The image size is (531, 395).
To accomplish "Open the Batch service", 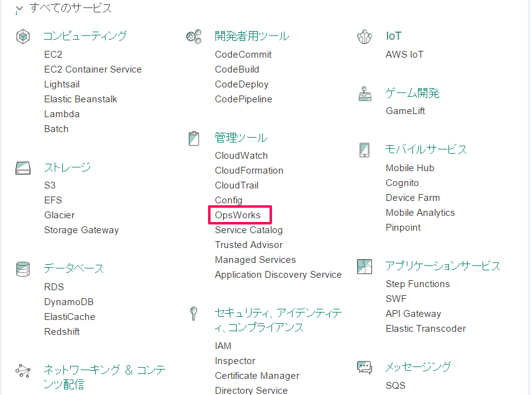I will pyautogui.click(x=57, y=129).
